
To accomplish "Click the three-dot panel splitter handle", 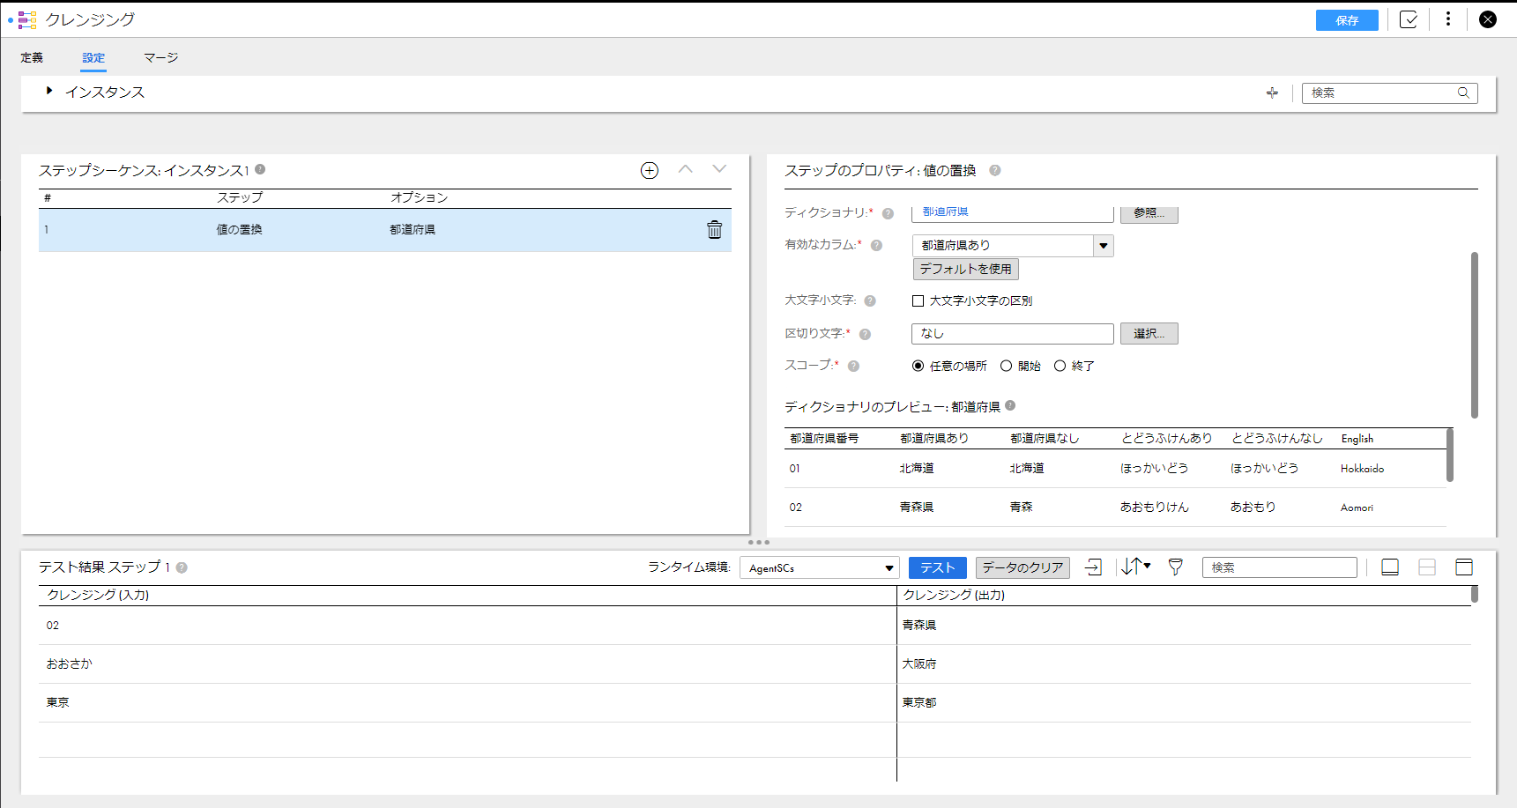I will click(x=759, y=542).
